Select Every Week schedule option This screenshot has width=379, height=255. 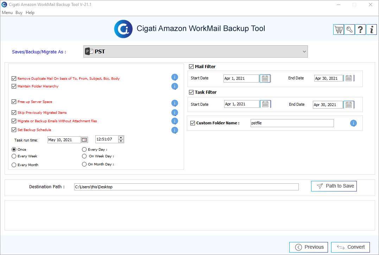click(14, 156)
